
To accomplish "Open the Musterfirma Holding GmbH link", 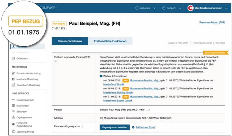I will 118,92.
